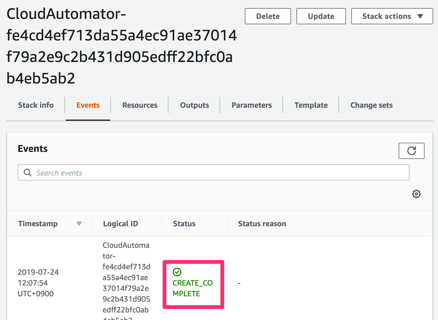Click the Events panel heading
Viewport: 438px width, 320px height.
point(33,149)
